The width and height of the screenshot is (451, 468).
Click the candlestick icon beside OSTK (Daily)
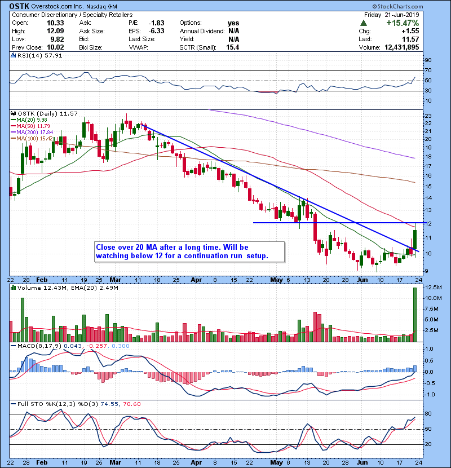[13, 113]
